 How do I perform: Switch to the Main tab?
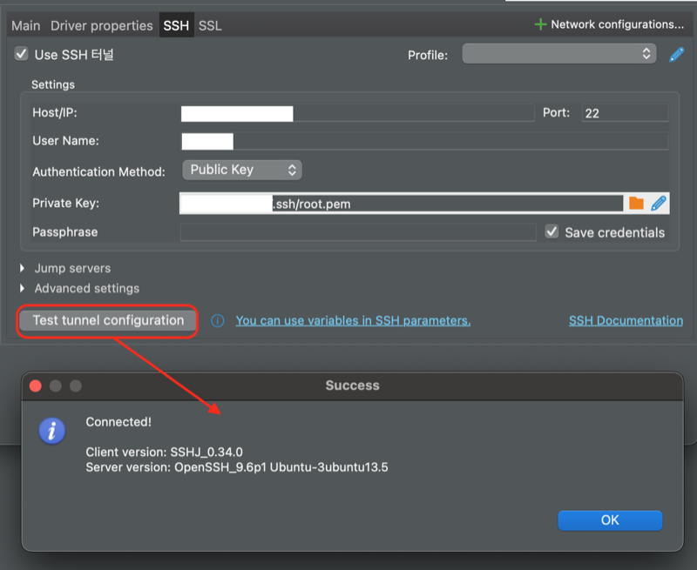click(26, 26)
